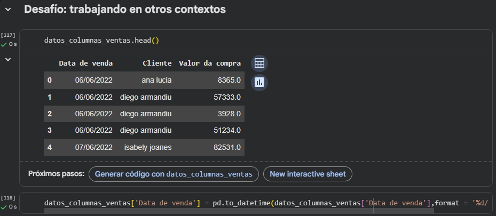Click the suggest charts icon
Viewport: 496px width, 216px height.
click(259, 82)
